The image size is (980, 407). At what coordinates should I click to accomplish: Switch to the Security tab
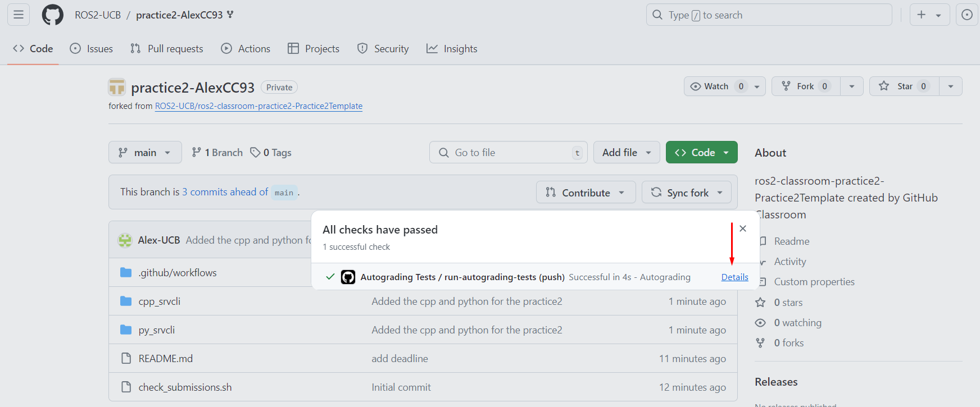click(x=383, y=49)
